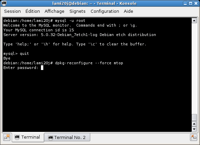Select the first Terminal tab
This screenshot has width=200, height=145.
coord(28,137)
